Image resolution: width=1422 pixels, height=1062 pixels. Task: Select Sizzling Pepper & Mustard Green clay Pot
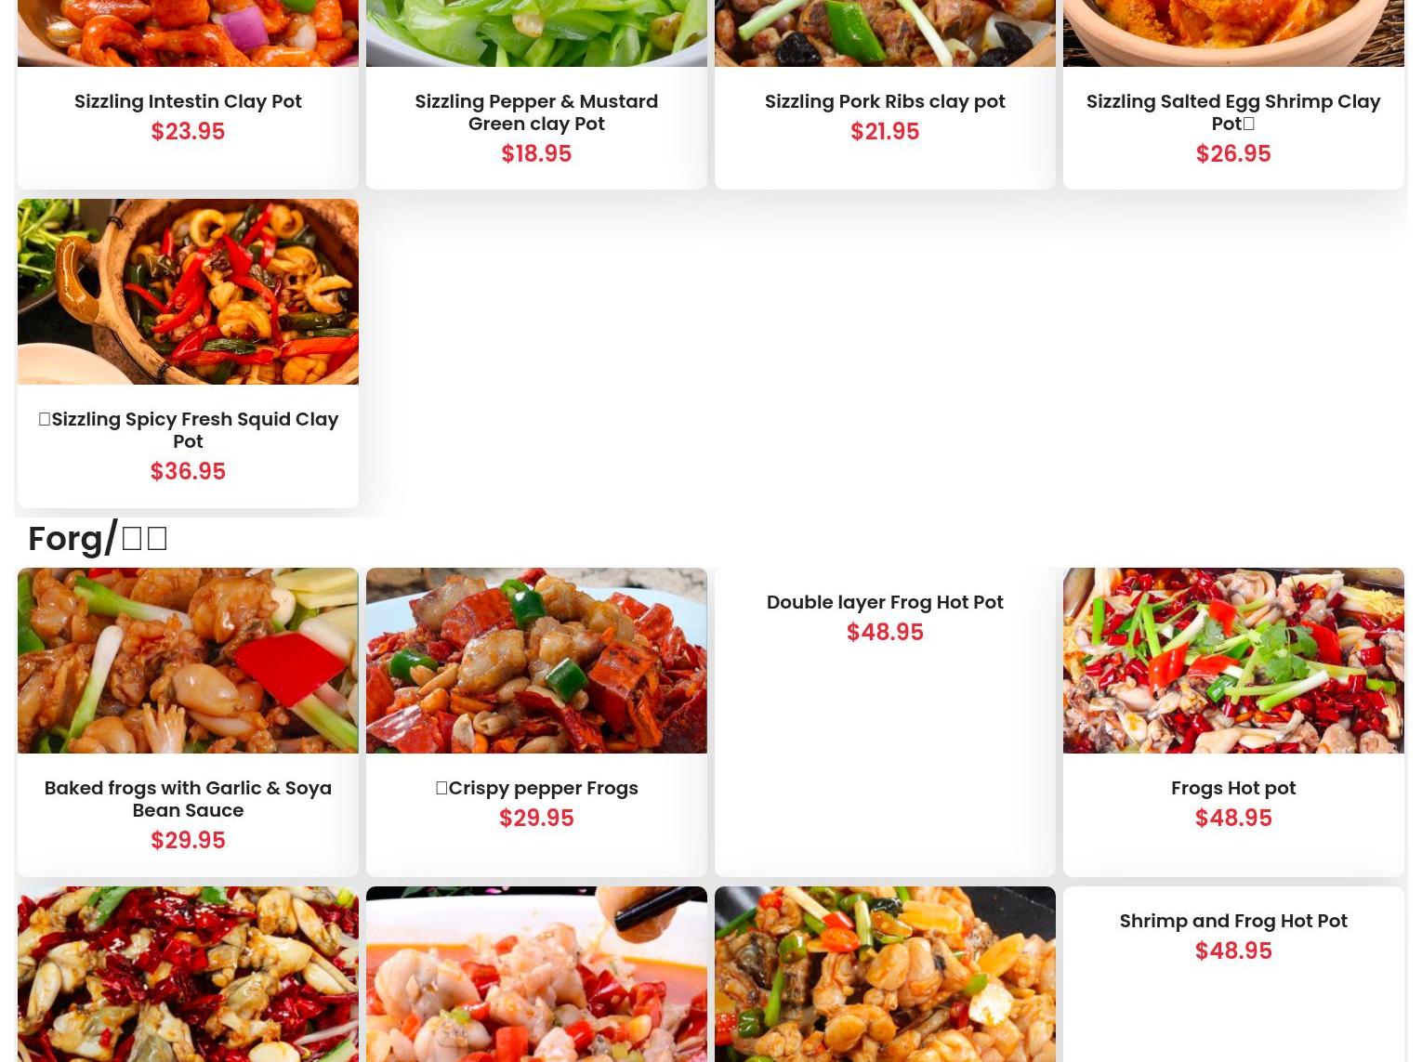(x=536, y=112)
